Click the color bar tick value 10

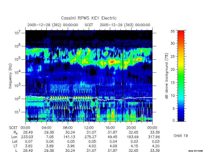[173, 96]
